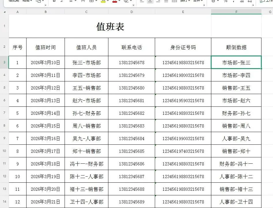The width and height of the screenshot is (273, 208).
Task: Open the clipboard group dialog launcher arrow
Action: (x=46, y=5)
